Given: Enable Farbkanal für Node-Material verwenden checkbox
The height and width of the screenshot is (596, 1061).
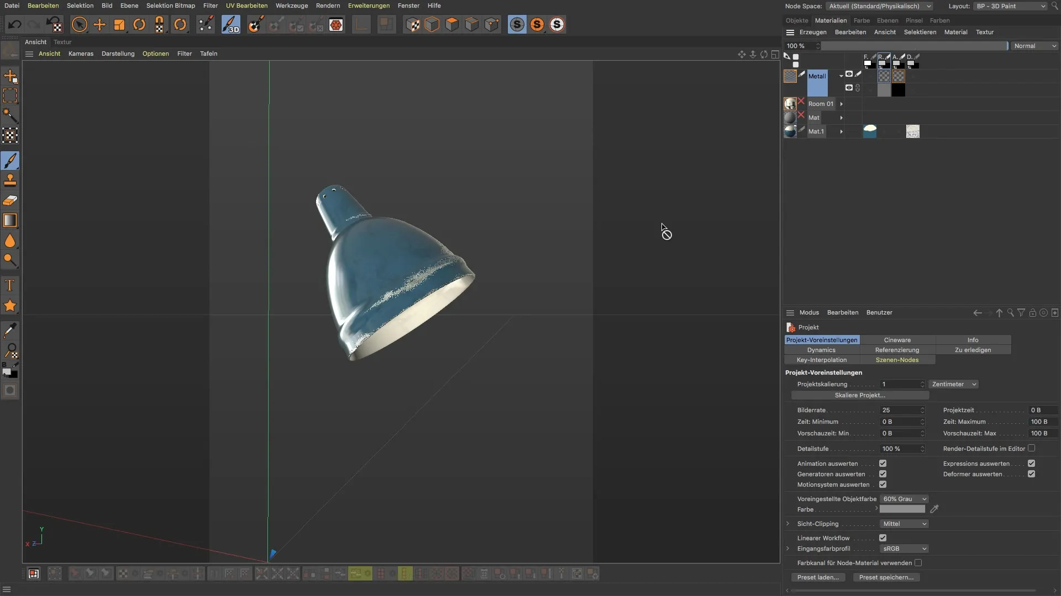Looking at the screenshot, I should click(x=918, y=563).
